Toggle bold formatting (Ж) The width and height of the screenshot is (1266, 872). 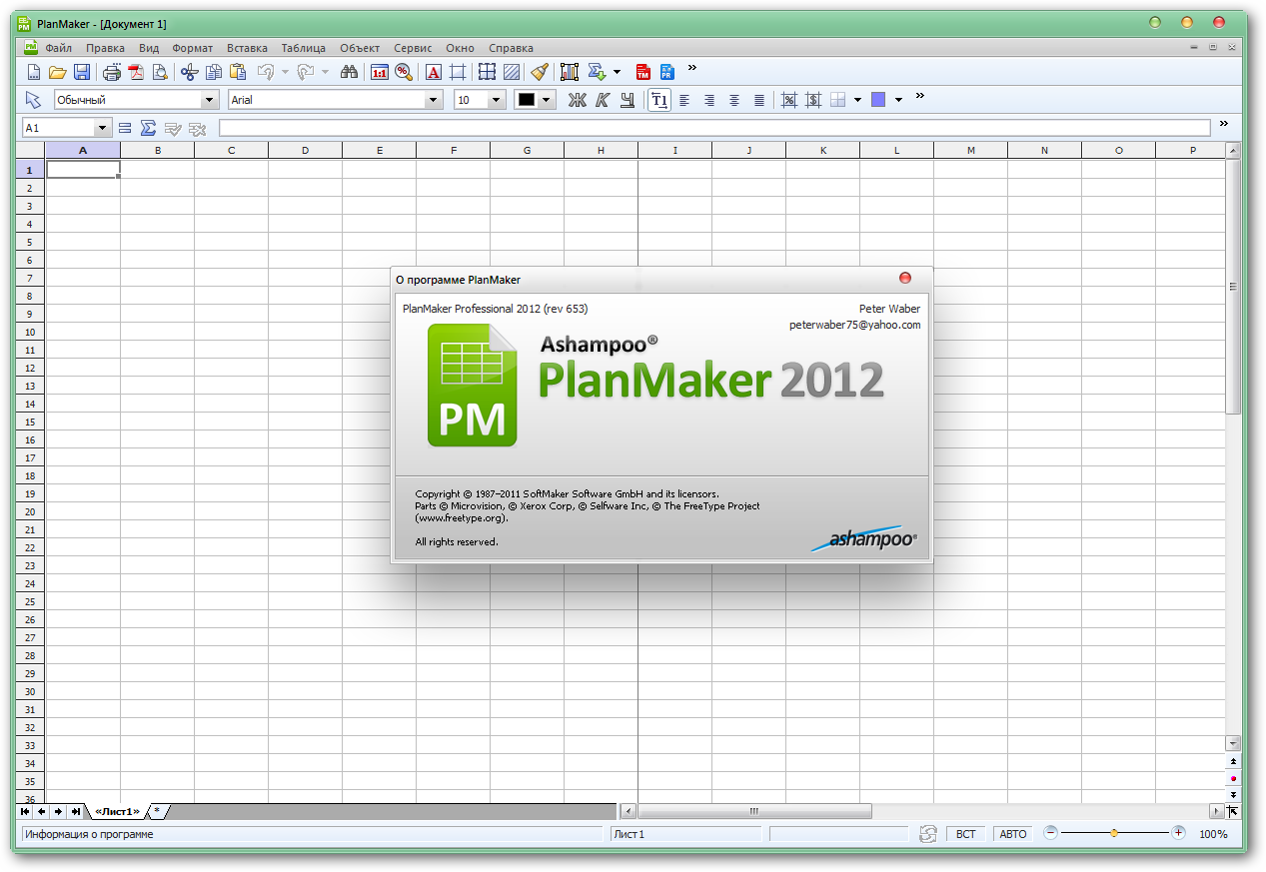click(577, 100)
